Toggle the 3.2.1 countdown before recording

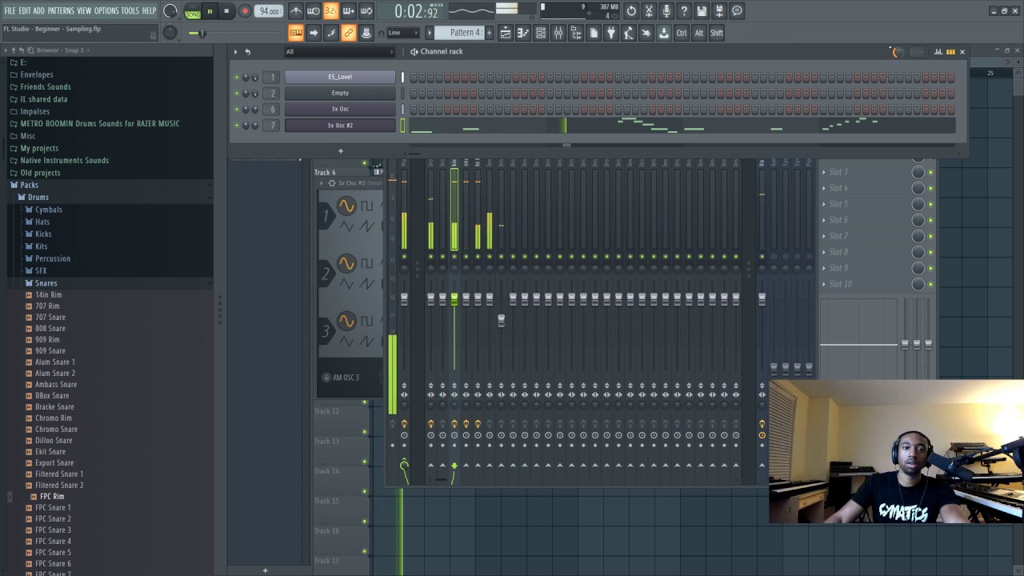pyautogui.click(x=331, y=11)
